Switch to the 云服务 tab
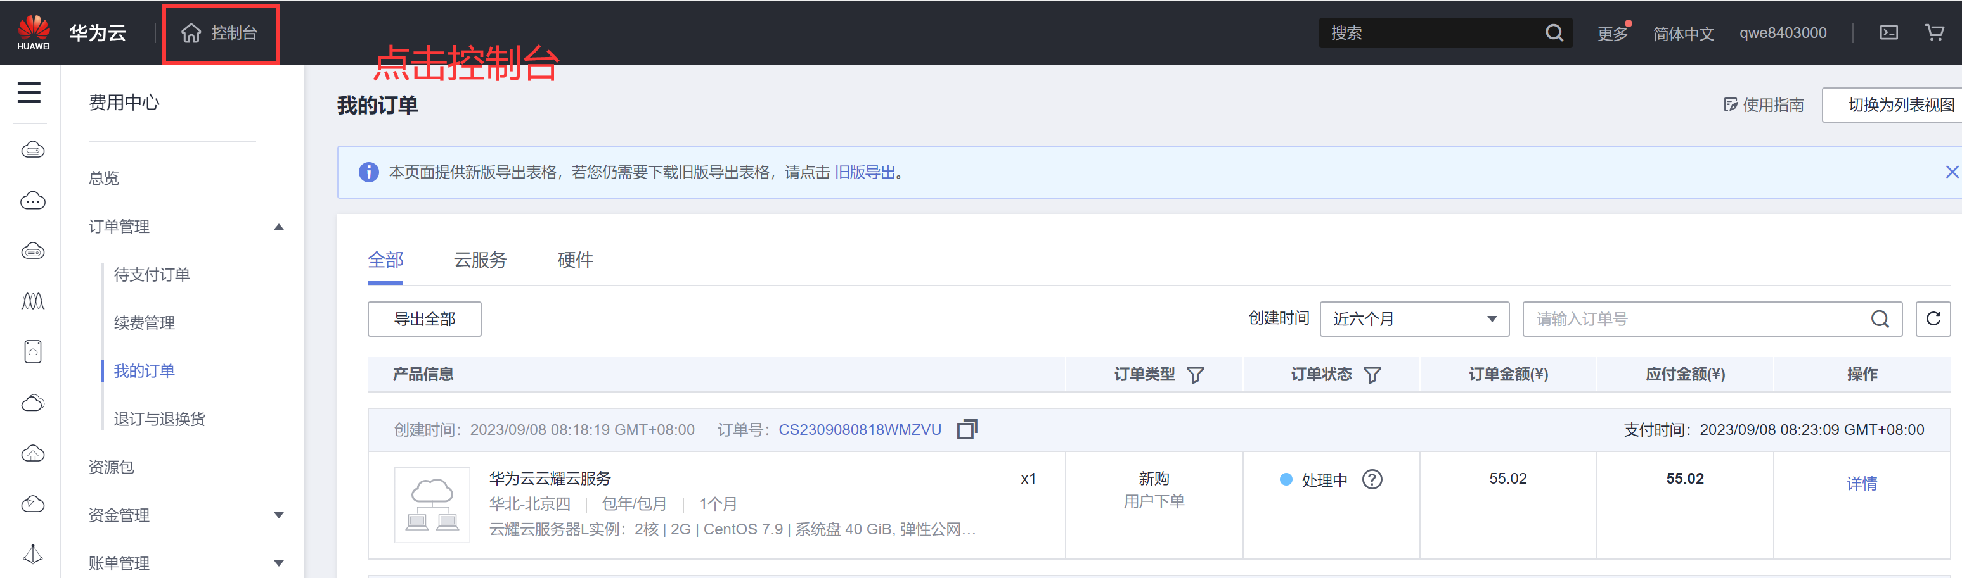This screenshot has height=578, width=1962. click(480, 260)
